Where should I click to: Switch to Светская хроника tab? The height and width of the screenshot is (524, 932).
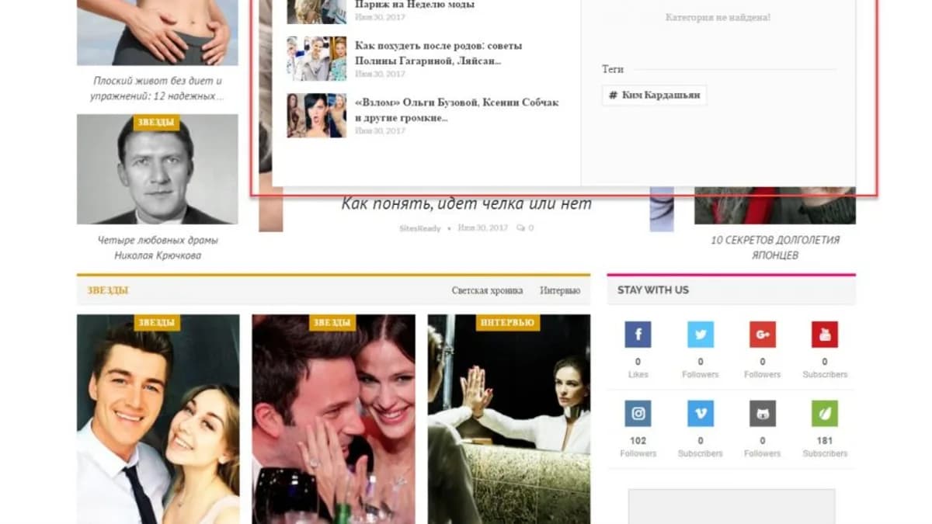[x=487, y=291]
